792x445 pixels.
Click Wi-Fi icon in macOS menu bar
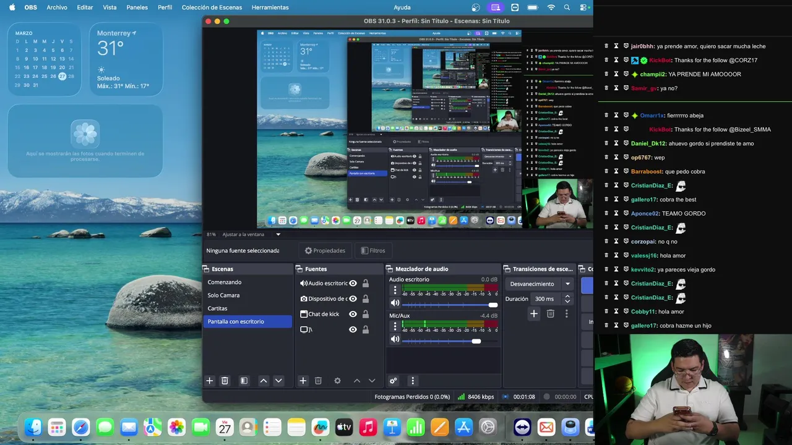click(x=551, y=7)
